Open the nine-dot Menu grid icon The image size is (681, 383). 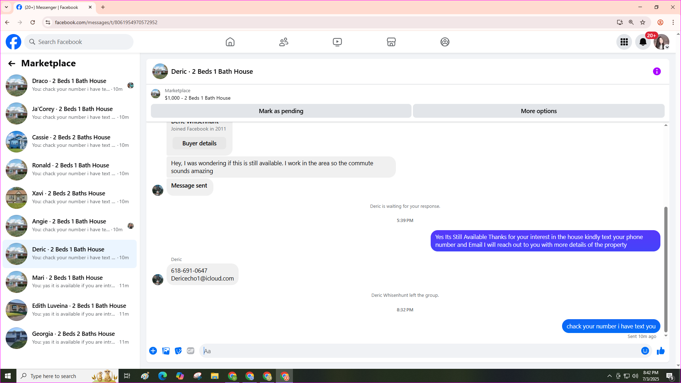[x=624, y=42]
